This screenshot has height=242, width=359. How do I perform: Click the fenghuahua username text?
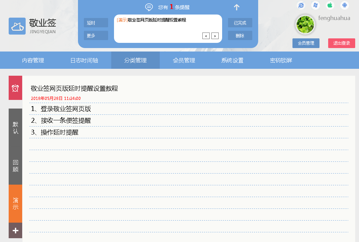click(x=334, y=18)
